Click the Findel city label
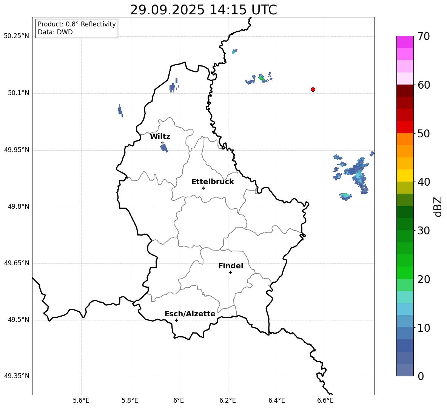 pos(231,266)
